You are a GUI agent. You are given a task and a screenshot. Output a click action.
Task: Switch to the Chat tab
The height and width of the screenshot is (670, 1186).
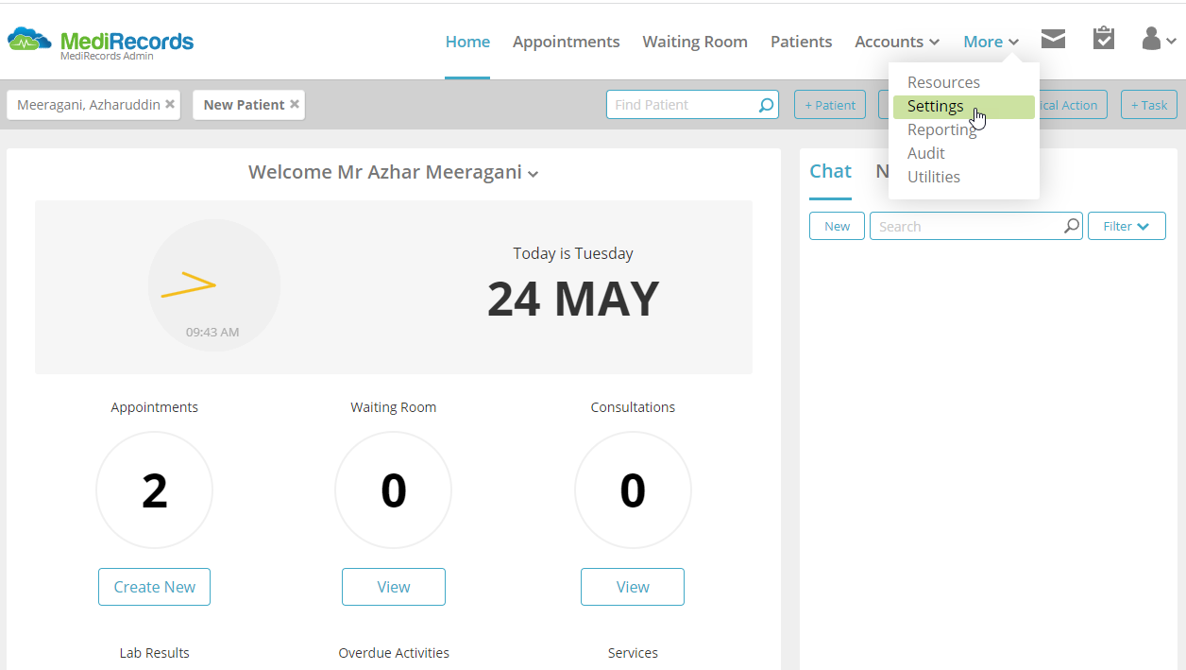[831, 172]
